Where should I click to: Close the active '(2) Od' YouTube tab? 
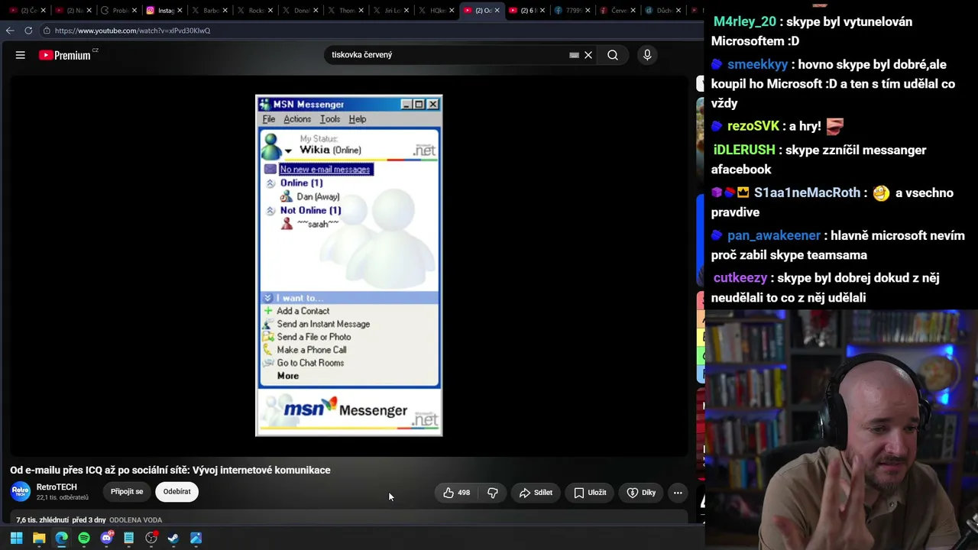point(497,11)
